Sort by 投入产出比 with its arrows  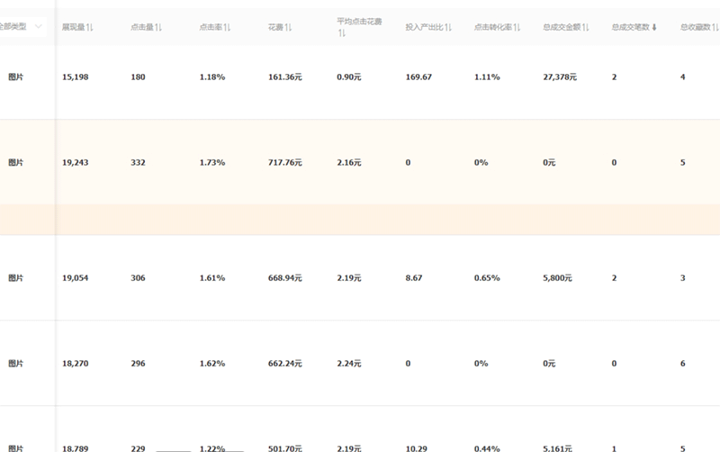click(x=448, y=28)
